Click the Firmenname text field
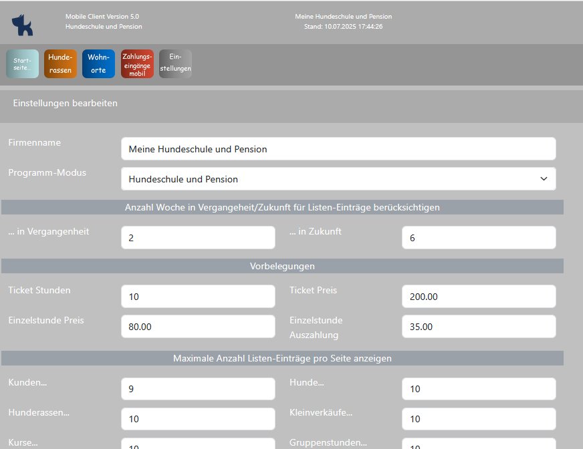 pyautogui.click(x=338, y=149)
